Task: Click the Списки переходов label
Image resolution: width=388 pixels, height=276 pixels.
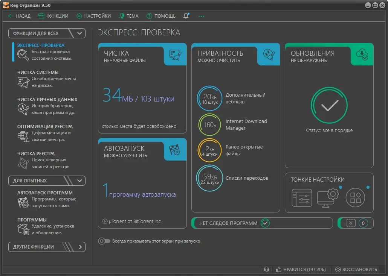Action: pyautogui.click(x=247, y=178)
